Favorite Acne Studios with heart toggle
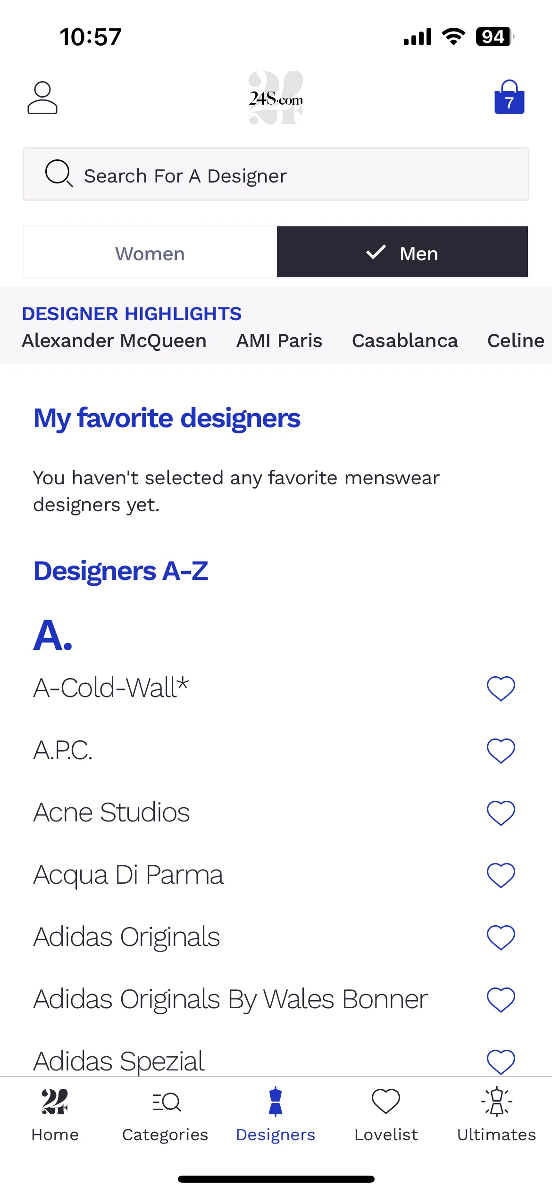Image resolution: width=552 pixels, height=1194 pixels. [x=501, y=813]
